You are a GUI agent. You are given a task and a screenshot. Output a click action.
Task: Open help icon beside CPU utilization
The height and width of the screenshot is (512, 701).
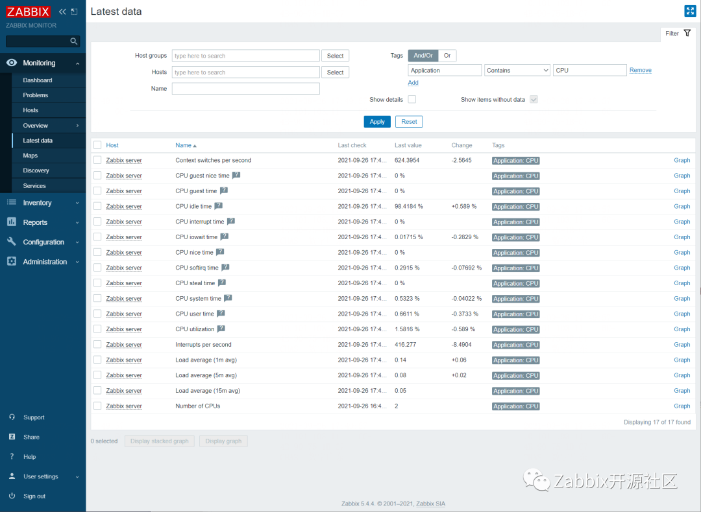point(221,329)
